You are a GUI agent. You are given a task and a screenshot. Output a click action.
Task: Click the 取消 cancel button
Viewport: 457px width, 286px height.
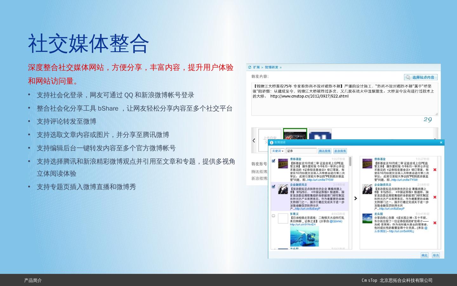[x=435, y=255]
